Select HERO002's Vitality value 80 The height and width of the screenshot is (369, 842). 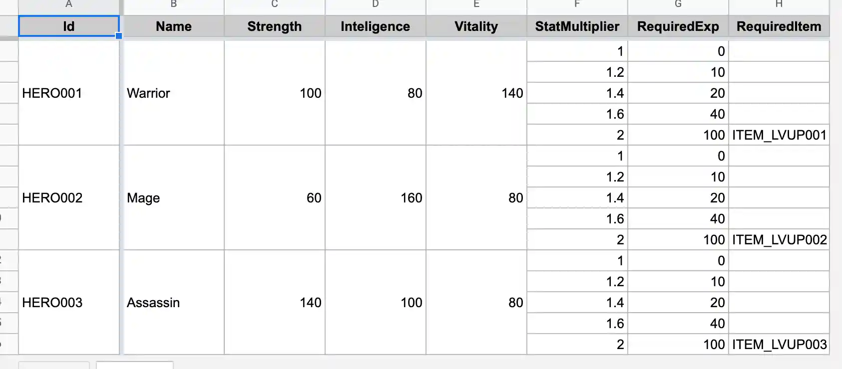tap(475, 197)
